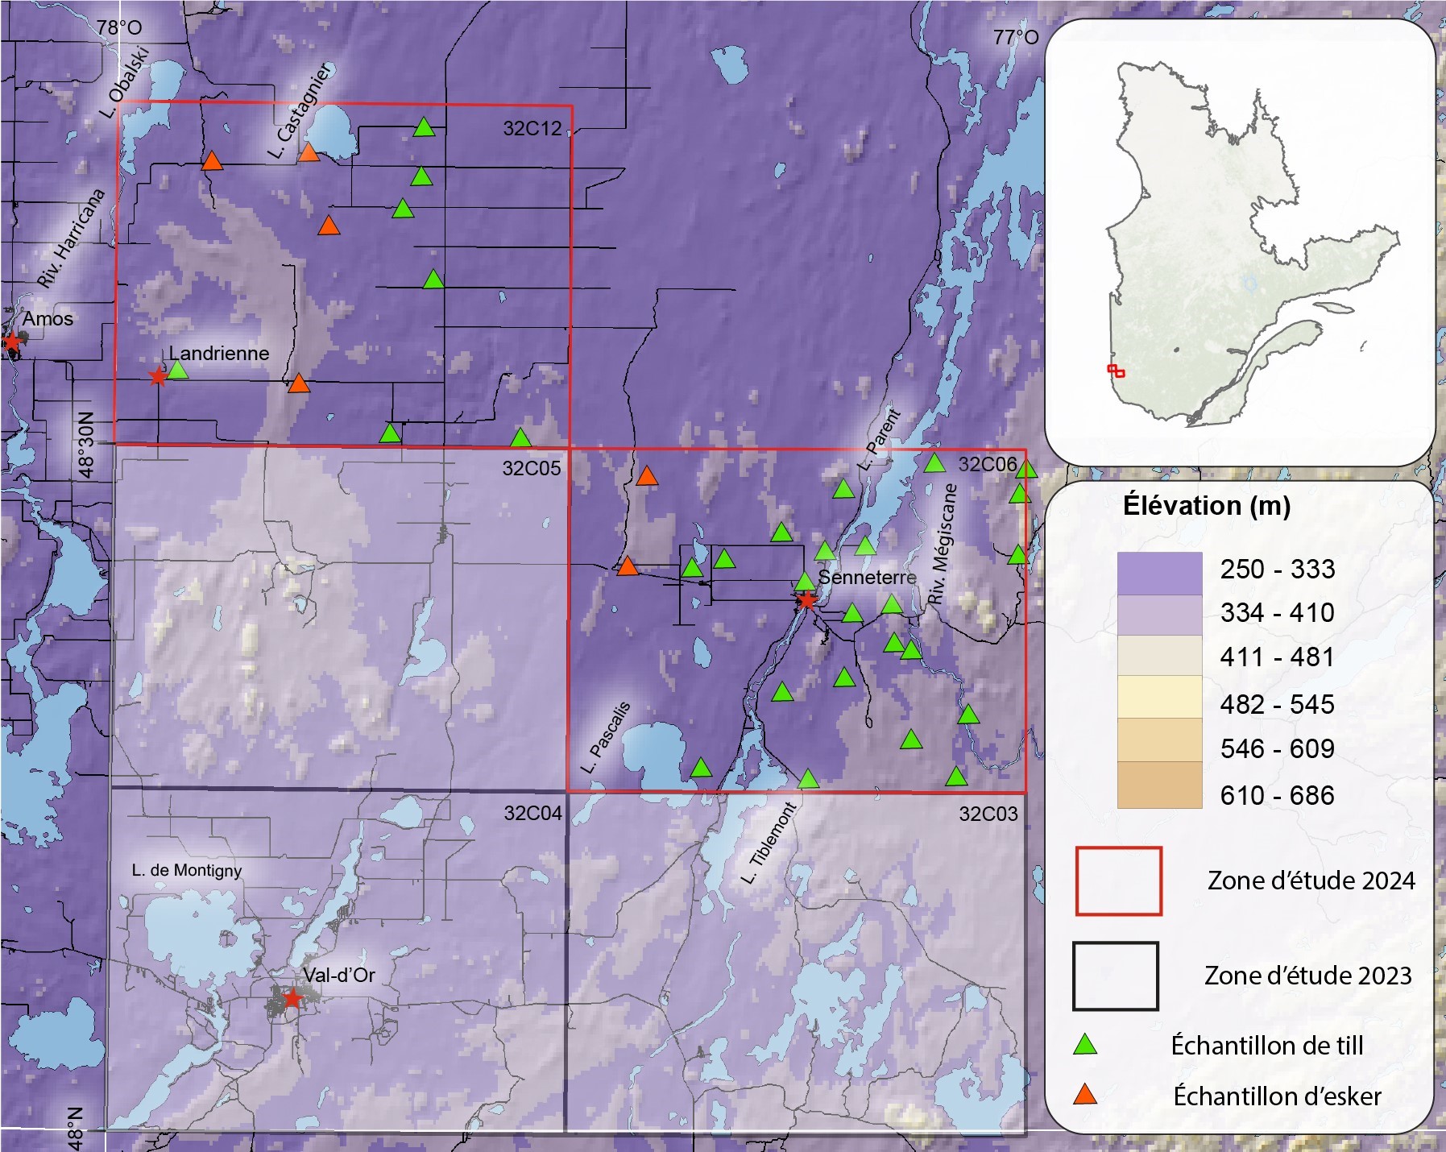Click the orange triangle legend symbol for esker
1446x1152 pixels.
click(1085, 1095)
